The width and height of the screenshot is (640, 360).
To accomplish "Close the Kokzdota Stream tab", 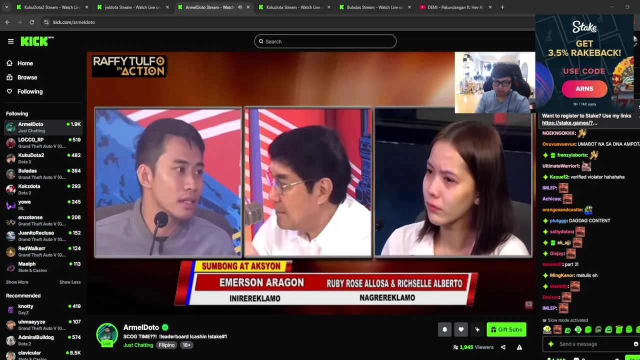I will pos(328,7).
